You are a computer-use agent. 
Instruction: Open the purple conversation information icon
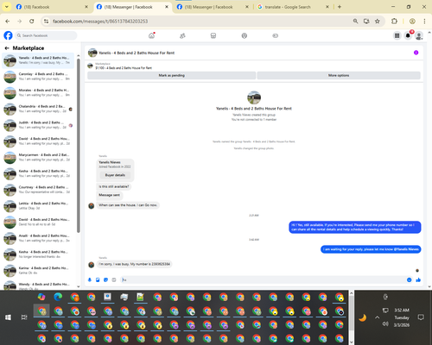pos(416,53)
